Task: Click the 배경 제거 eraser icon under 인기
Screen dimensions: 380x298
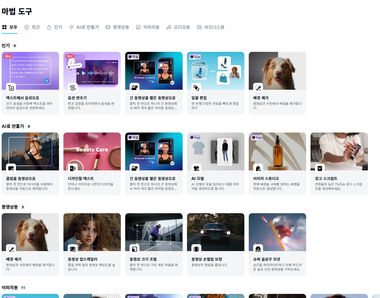Action: [258, 88]
